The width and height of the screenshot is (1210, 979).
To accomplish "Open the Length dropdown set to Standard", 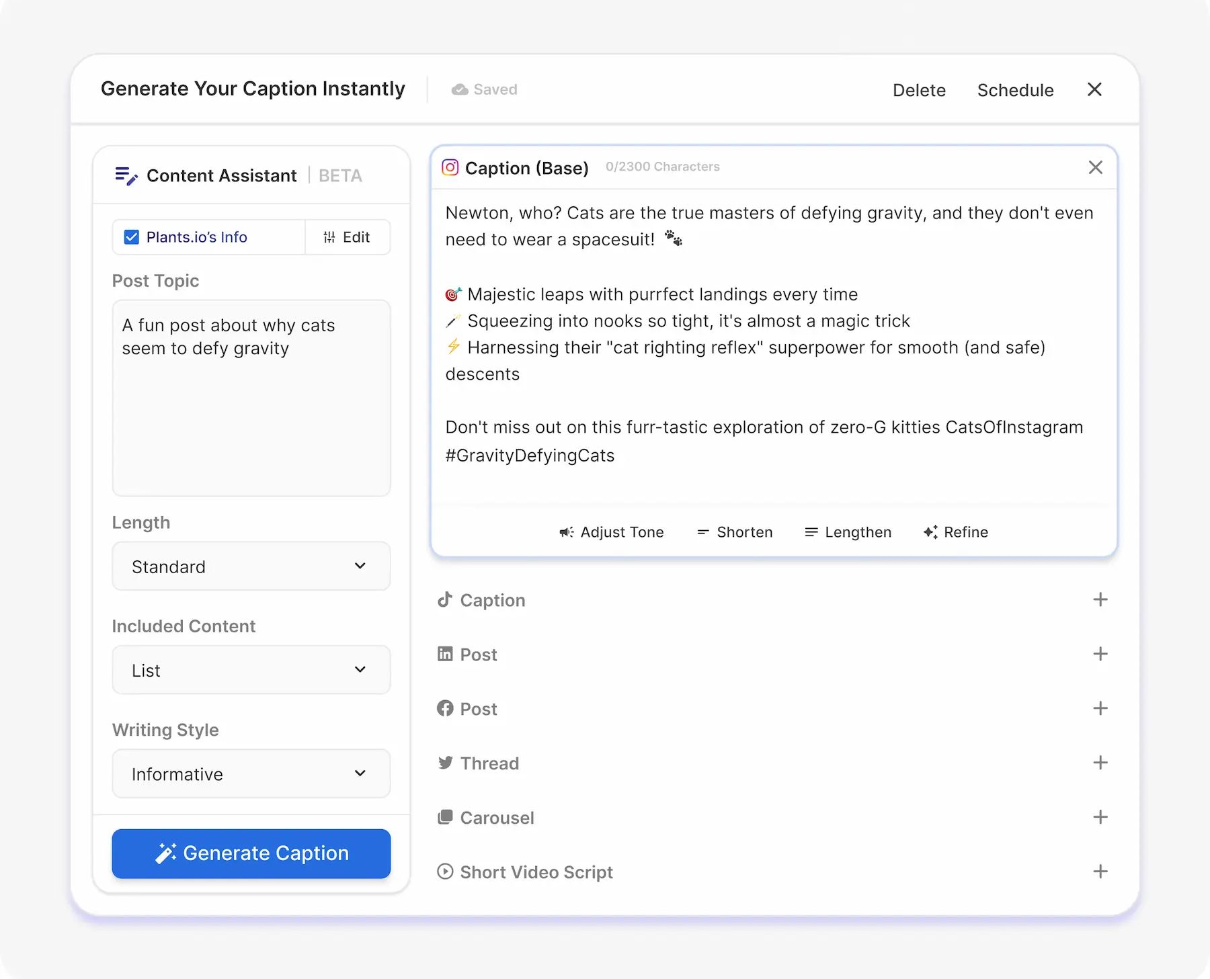I will (251, 566).
